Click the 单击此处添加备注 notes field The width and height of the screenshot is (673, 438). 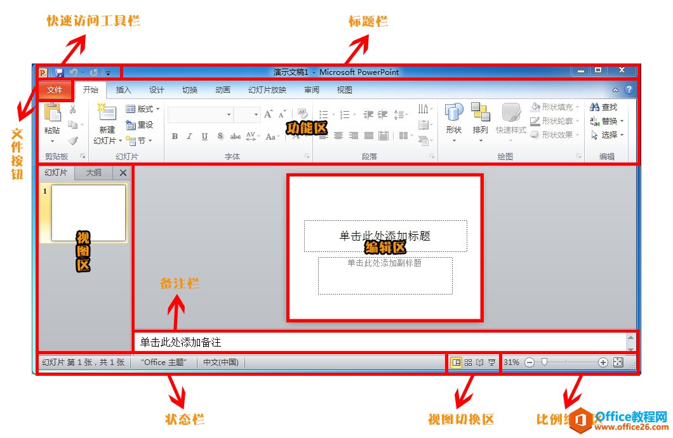click(380, 342)
